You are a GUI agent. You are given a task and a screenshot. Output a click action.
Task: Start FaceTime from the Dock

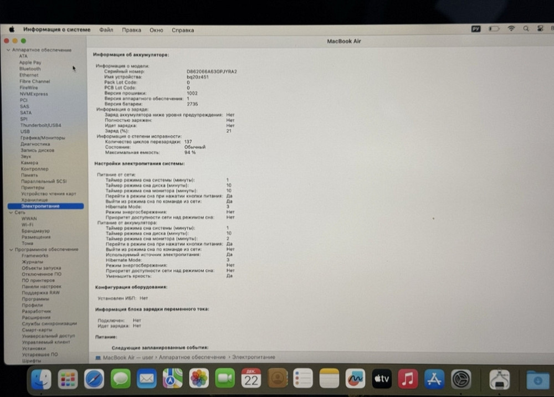tap(224, 379)
